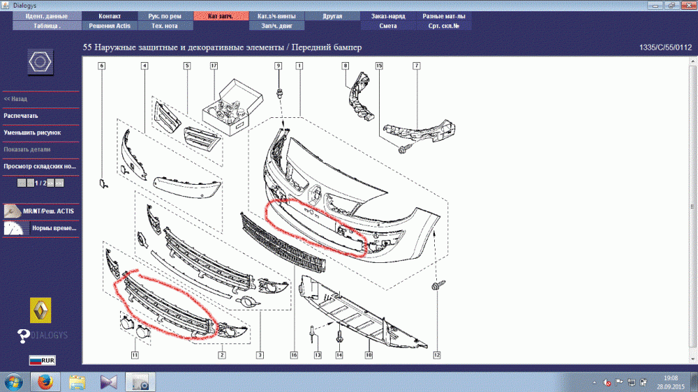Image resolution: width=698 pixels, height=392 pixels.
Task: Switch to Другая tab
Action: click(332, 16)
